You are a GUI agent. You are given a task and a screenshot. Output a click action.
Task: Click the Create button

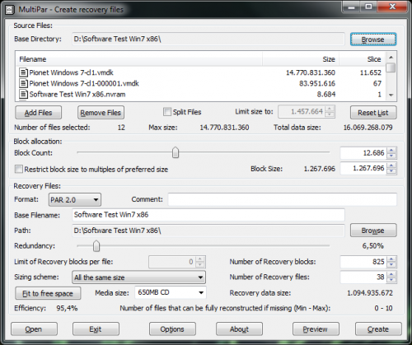pos(378,329)
